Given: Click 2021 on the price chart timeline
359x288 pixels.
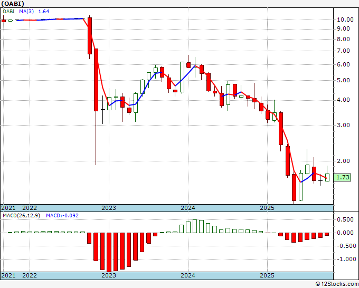Looking at the screenshot, I should point(8,208).
